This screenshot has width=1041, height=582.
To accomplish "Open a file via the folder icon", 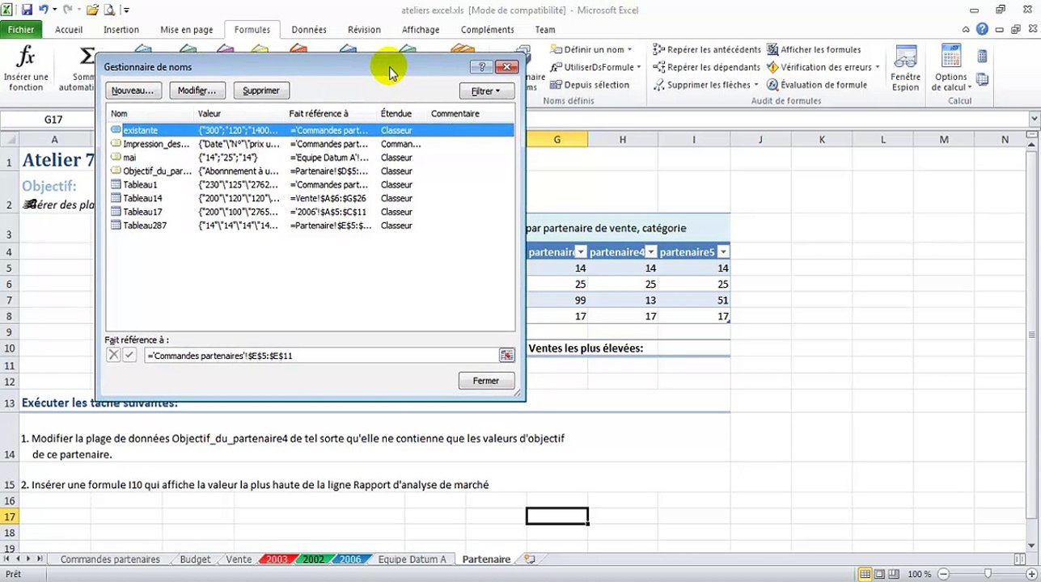I will click(91, 11).
